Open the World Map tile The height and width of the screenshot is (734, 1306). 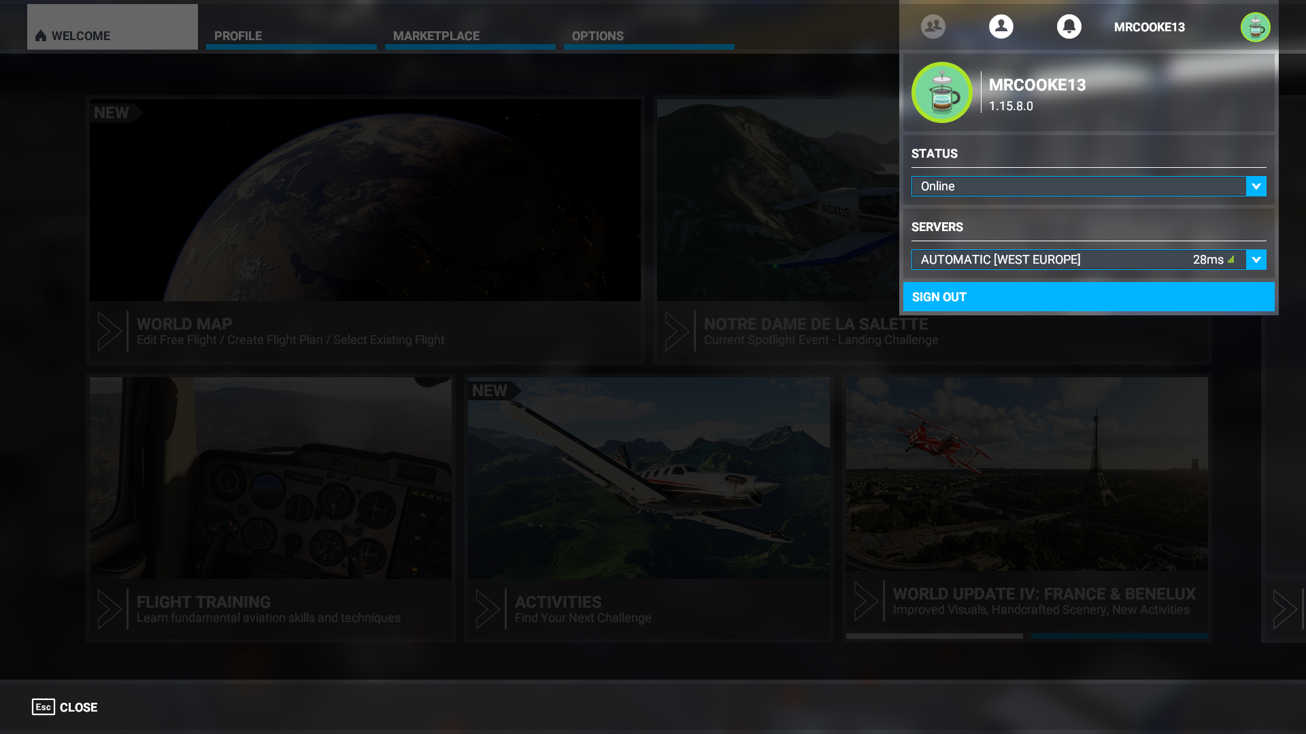(x=365, y=230)
